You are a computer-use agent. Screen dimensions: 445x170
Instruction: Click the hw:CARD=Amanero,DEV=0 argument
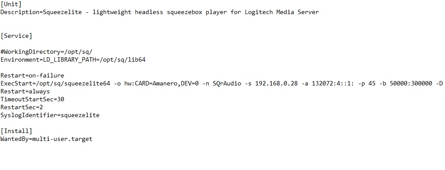pos(161,83)
